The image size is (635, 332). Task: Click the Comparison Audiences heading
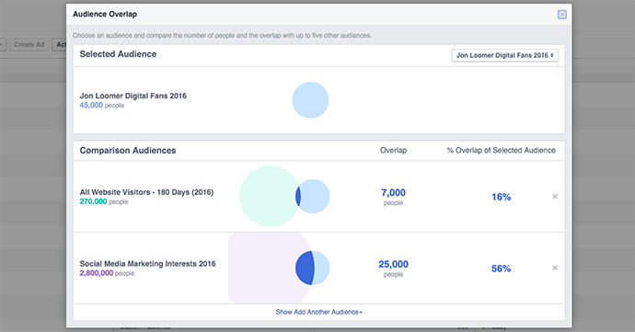coord(128,151)
